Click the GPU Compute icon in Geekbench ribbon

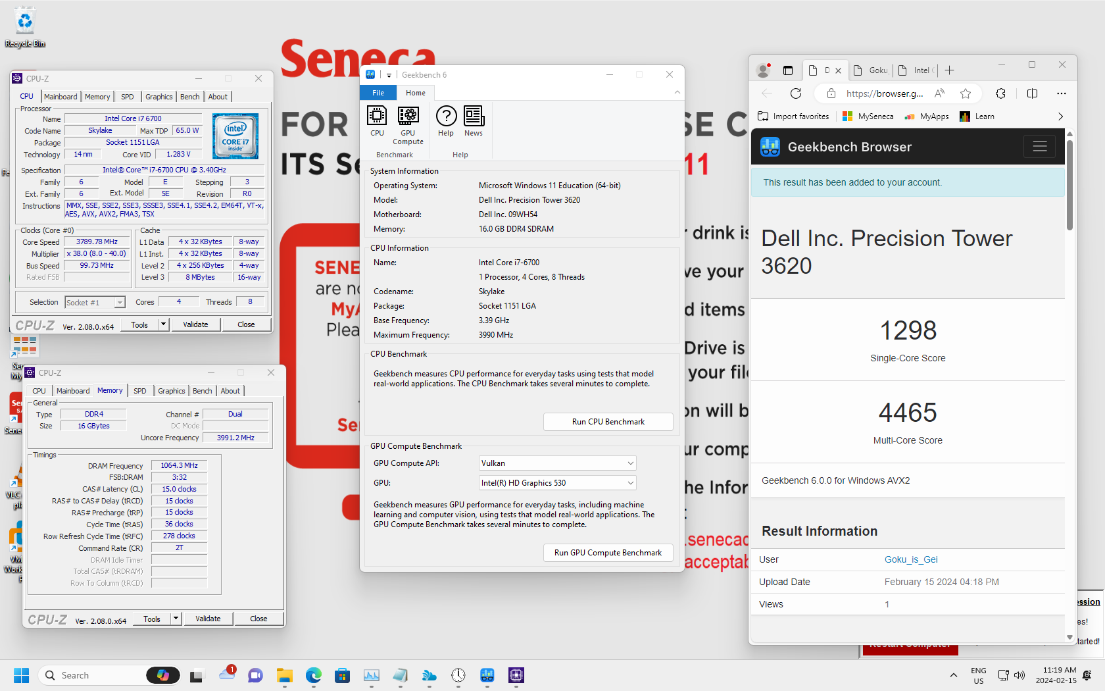pyautogui.click(x=408, y=125)
